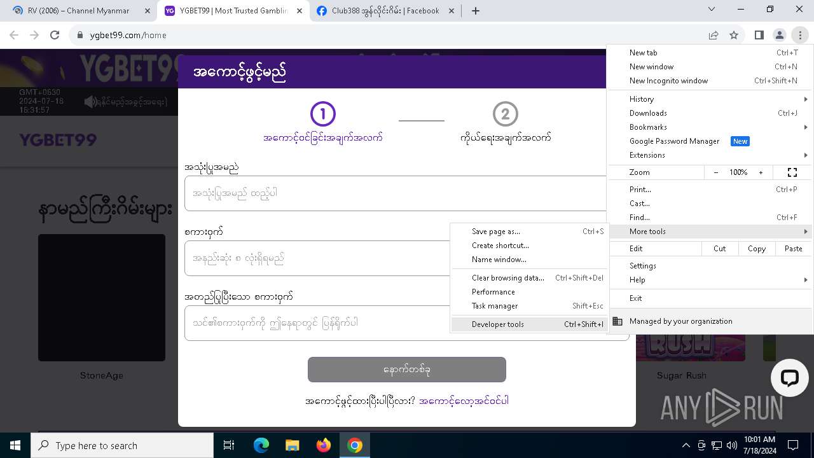Click the purple login link below button
Screen dimensions: 814x458
pyautogui.click(x=464, y=401)
